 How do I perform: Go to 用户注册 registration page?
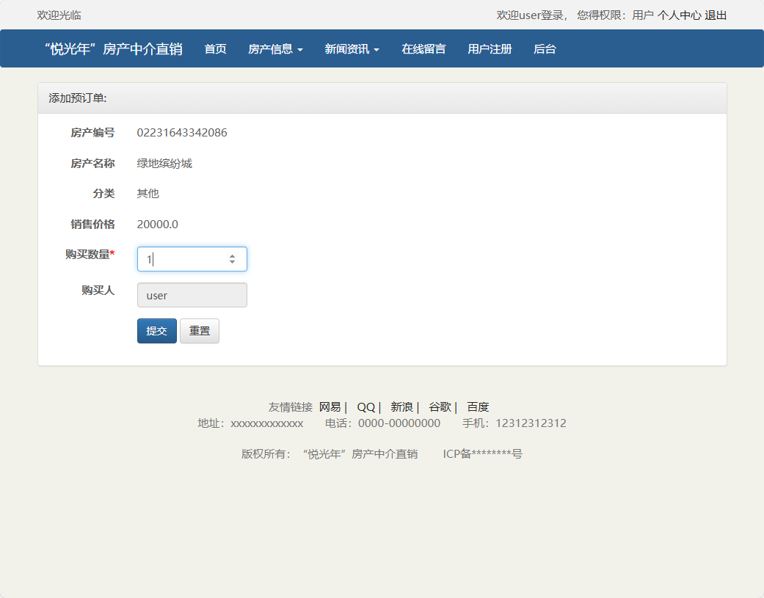click(489, 48)
